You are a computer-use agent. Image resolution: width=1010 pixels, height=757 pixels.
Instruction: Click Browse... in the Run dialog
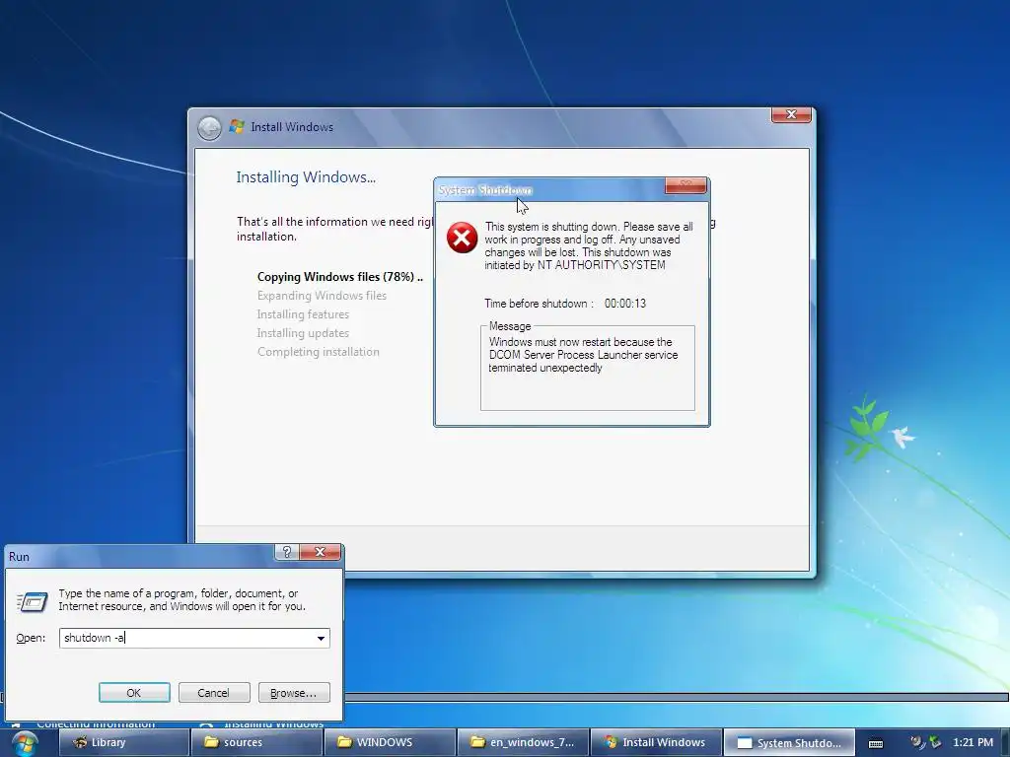(x=294, y=693)
